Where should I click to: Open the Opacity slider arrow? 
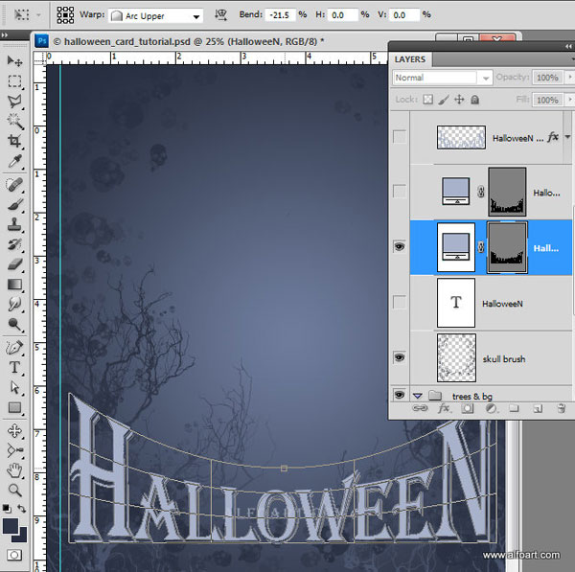[569, 77]
